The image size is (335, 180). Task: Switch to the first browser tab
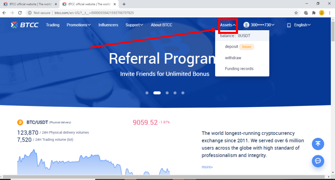pyautogui.click(x=30, y=4)
